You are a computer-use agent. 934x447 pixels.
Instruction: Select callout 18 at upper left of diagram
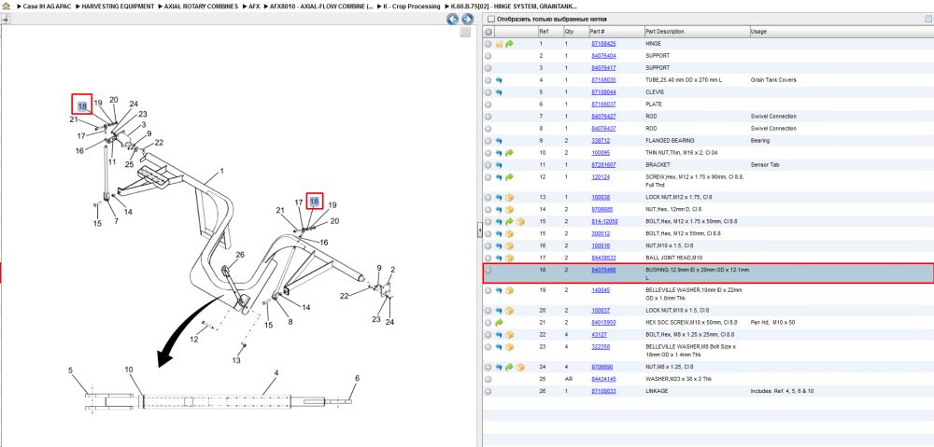tap(82, 106)
